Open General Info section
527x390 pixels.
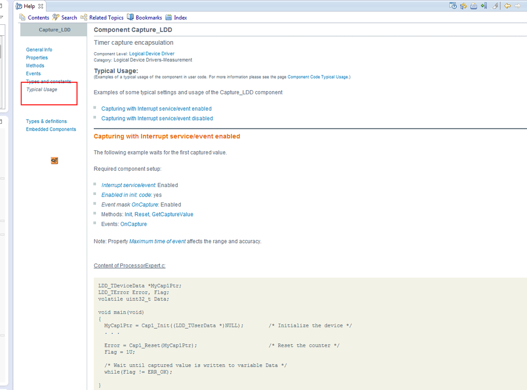coord(39,50)
